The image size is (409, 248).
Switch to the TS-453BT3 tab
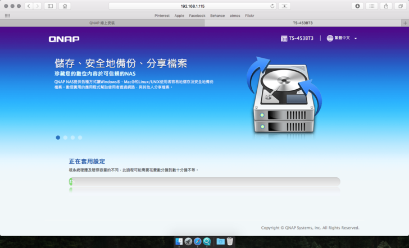(x=303, y=23)
